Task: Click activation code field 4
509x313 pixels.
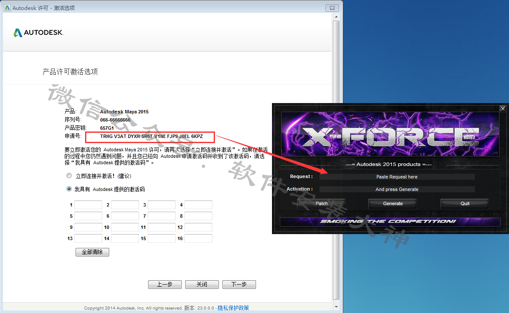Action: (x=198, y=205)
